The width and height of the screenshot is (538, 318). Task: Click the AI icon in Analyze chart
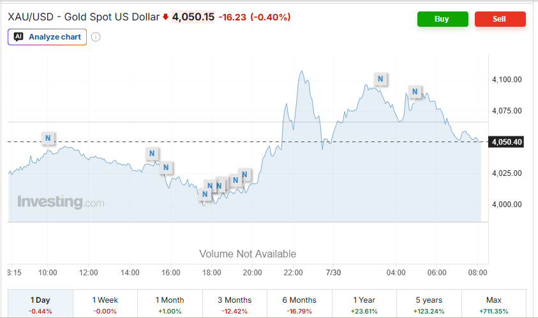pos(19,37)
